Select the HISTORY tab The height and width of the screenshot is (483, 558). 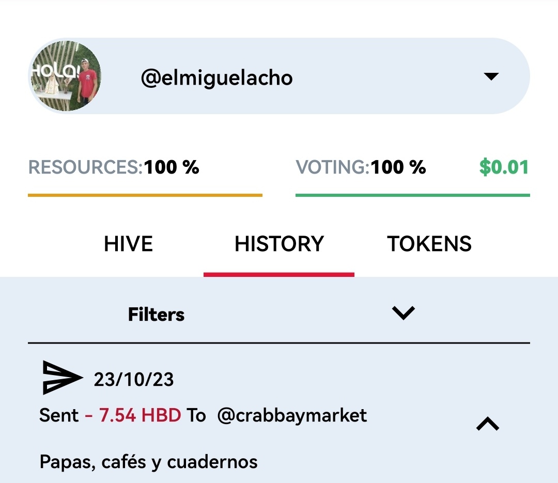pyautogui.click(x=279, y=244)
